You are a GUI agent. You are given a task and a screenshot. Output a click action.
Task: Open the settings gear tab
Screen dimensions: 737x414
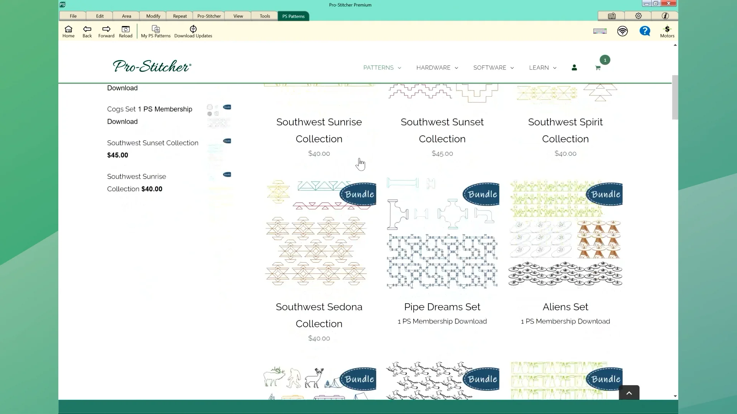click(638, 16)
